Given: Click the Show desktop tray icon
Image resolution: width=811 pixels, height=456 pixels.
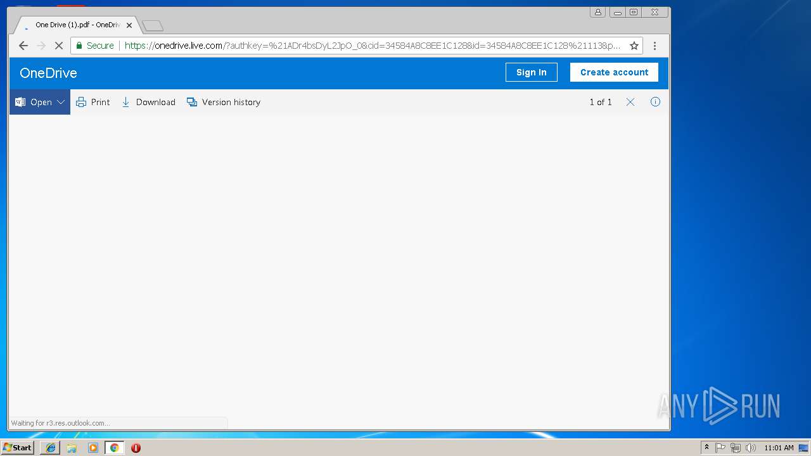Looking at the screenshot, I should point(803,448).
